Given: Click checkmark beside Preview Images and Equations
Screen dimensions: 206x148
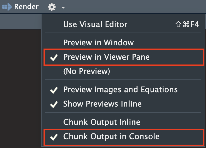Looking at the screenshot, I should pos(54,90).
